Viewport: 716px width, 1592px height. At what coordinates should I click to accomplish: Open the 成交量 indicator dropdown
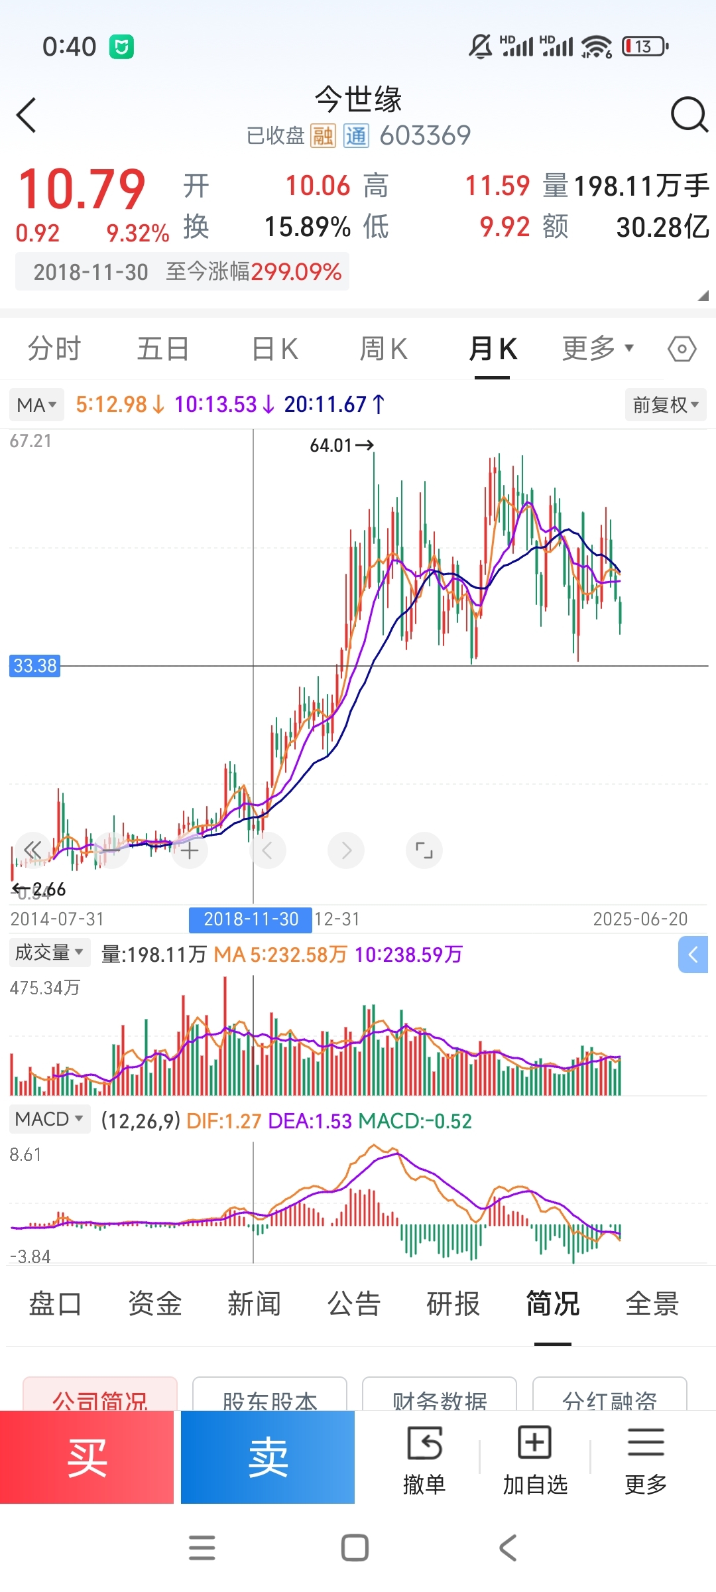49,953
